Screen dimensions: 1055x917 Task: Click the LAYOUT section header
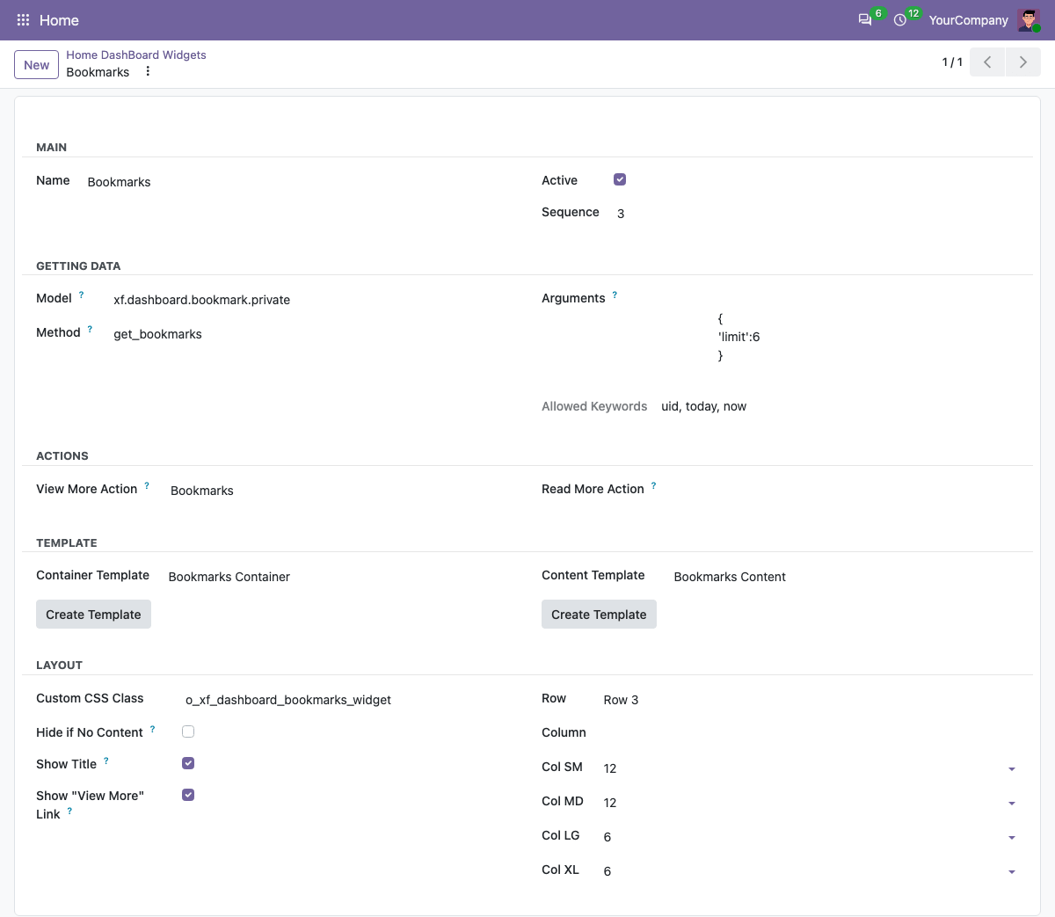coord(59,665)
